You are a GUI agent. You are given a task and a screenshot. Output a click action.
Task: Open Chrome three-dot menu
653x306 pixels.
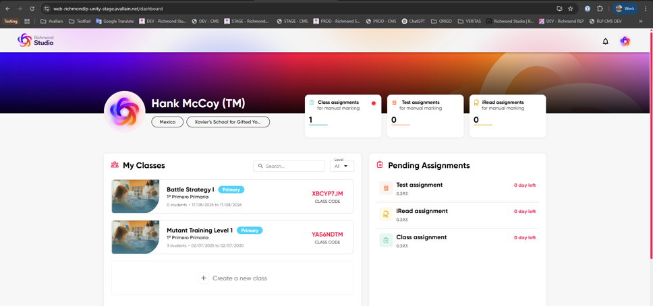pos(645,8)
